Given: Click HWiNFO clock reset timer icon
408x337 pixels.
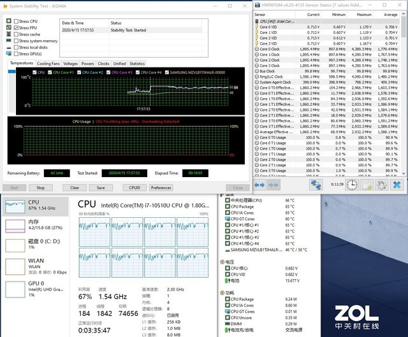Looking at the screenshot, I should (352, 185).
